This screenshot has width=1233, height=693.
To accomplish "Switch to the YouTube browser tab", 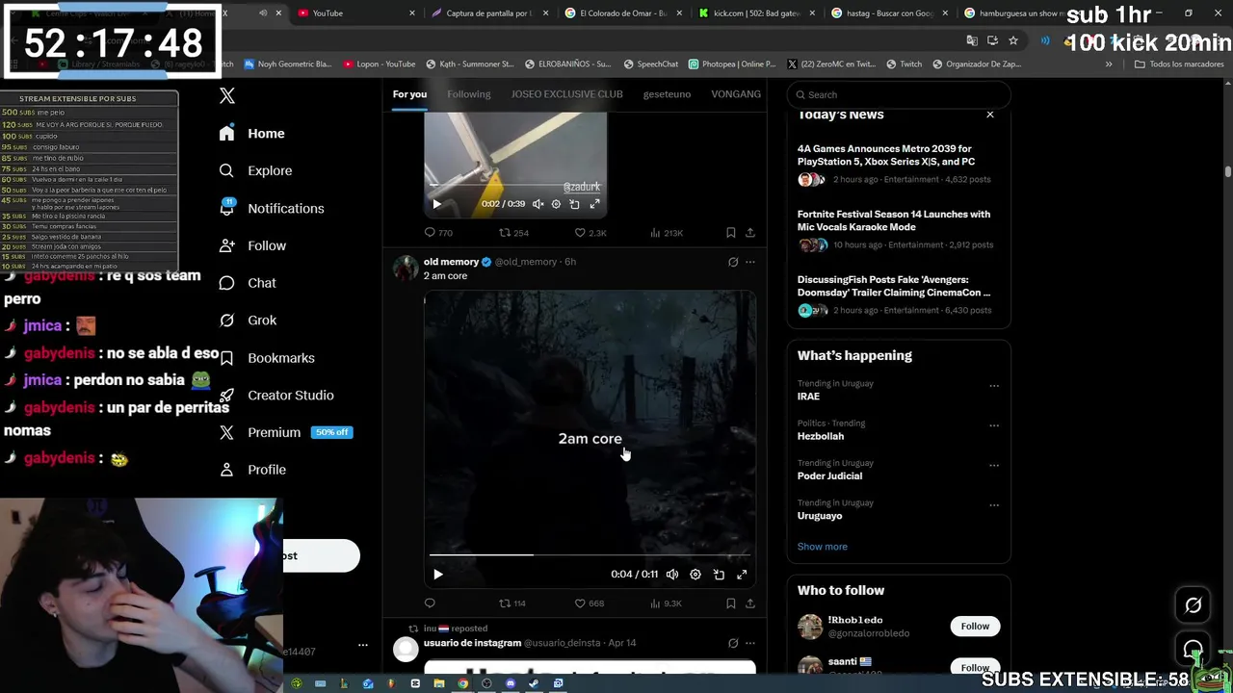I will pyautogui.click(x=356, y=13).
